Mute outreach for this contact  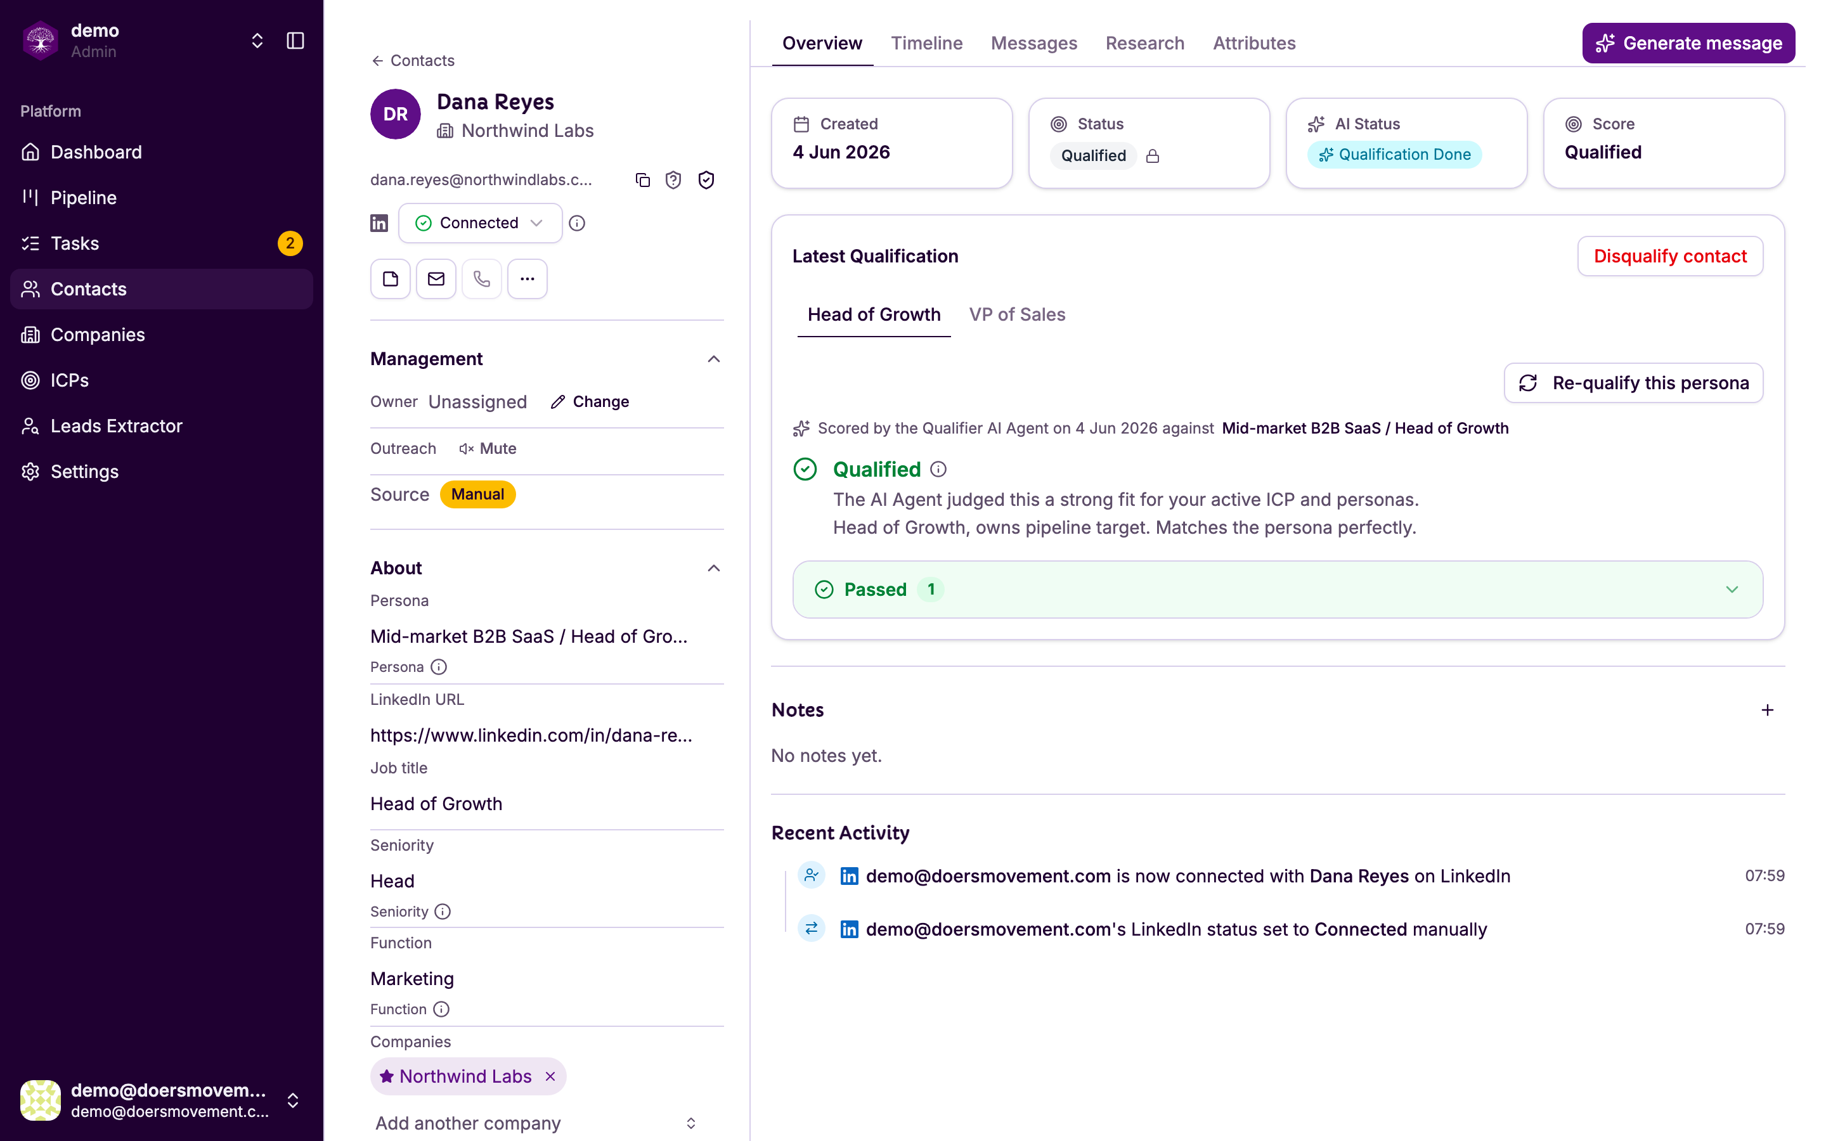[x=488, y=449]
